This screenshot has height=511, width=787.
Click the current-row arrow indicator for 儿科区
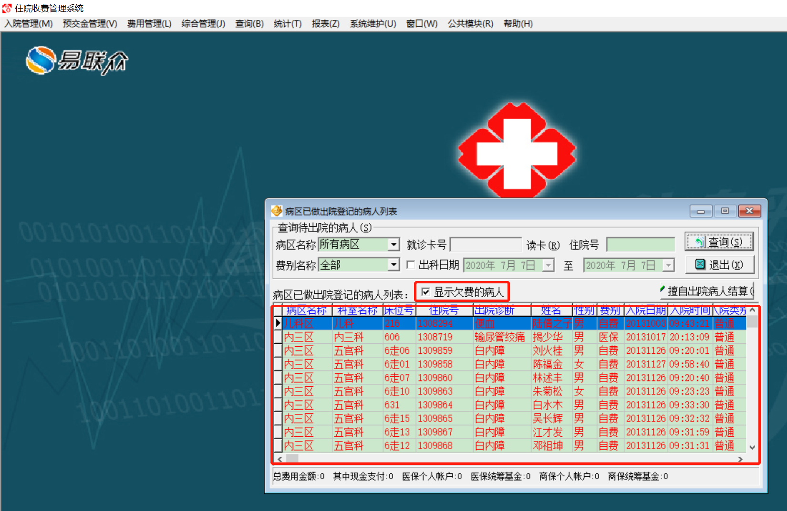tap(278, 323)
